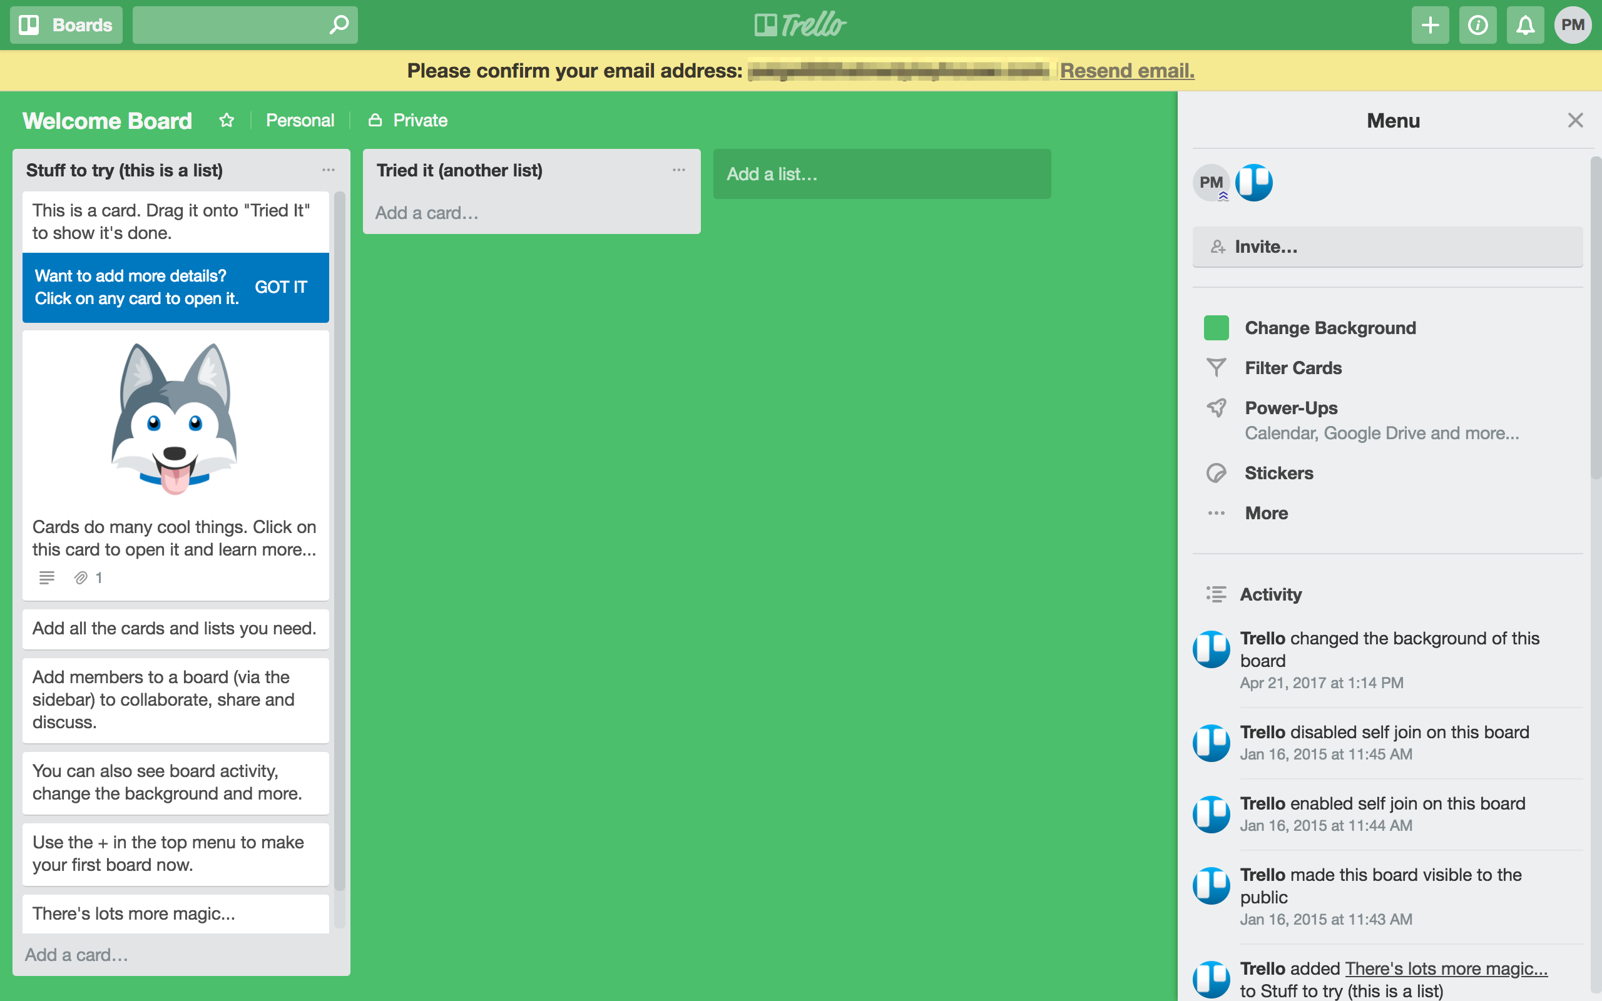1602x1001 pixels.
Task: Click the More ellipsis icon
Action: pyautogui.click(x=1216, y=513)
